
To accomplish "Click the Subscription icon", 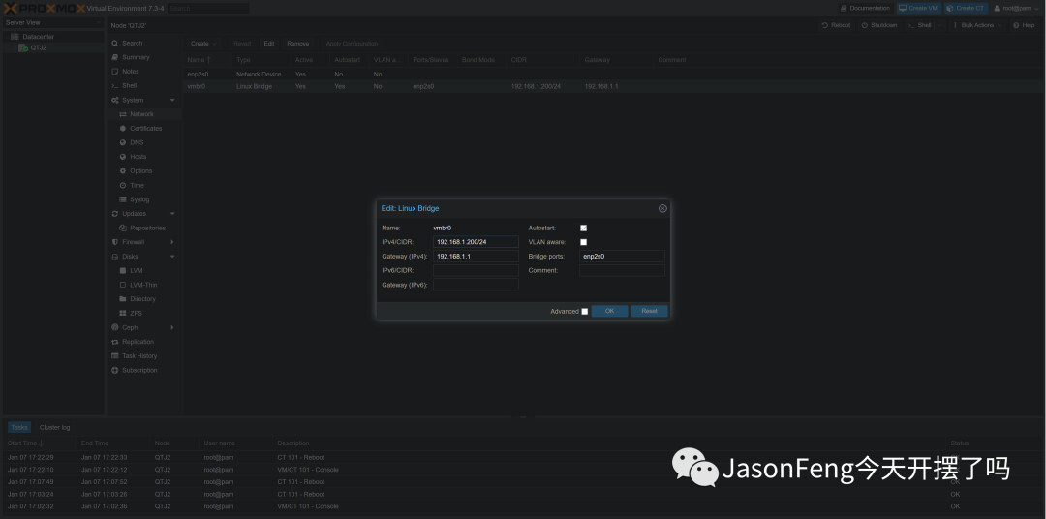I will point(114,370).
